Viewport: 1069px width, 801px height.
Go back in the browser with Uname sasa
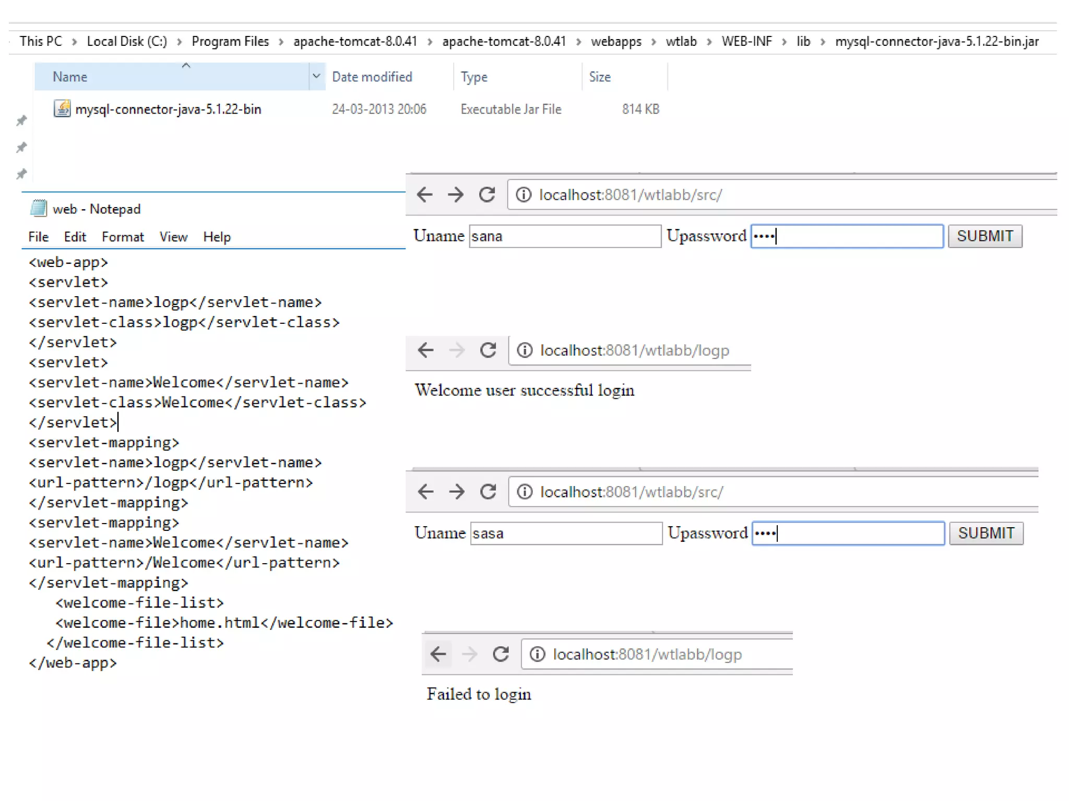coord(426,491)
